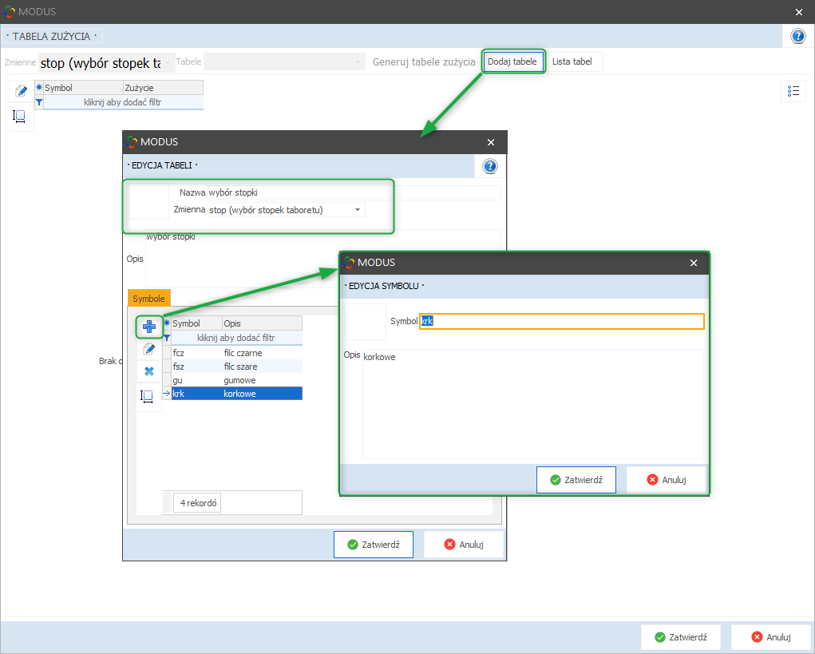Click the Dodaj tabele button

pos(513,61)
